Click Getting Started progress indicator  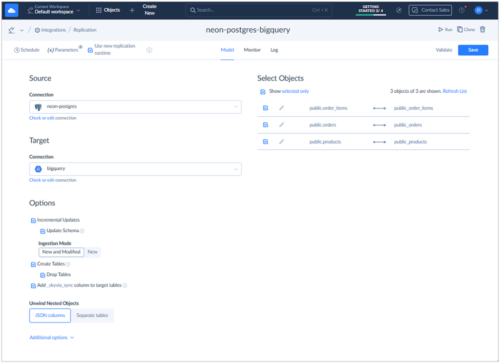pyautogui.click(x=371, y=10)
